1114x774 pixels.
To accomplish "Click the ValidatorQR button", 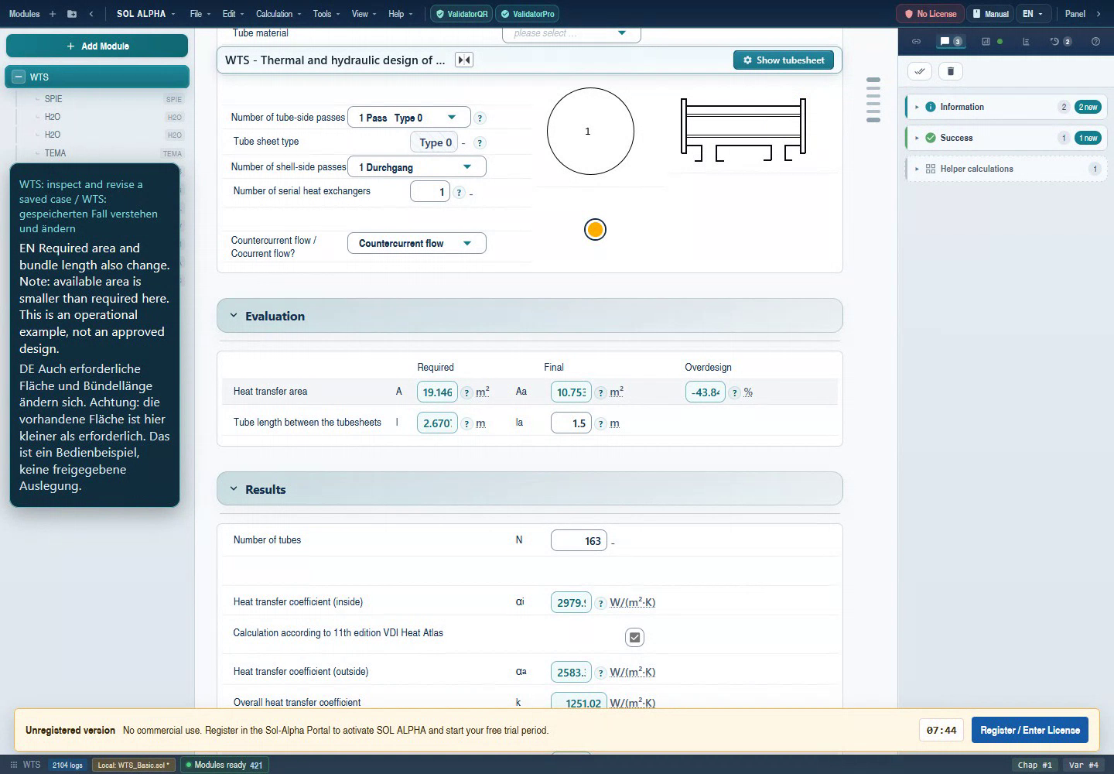I will 461,14.
